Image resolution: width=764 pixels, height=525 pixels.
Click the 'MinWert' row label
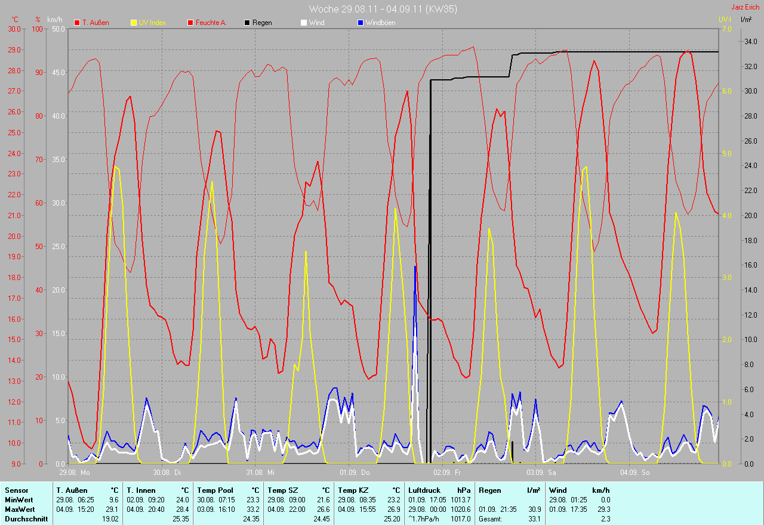pos(19,500)
